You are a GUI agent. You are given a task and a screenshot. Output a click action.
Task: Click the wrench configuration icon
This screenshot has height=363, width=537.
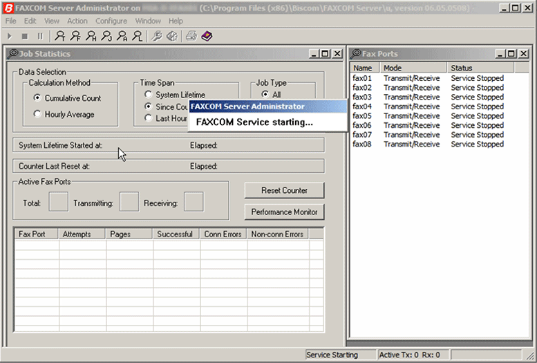click(x=157, y=36)
